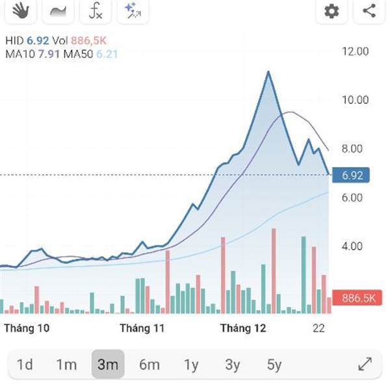Click the MA50 indicator legend

pos(90,54)
